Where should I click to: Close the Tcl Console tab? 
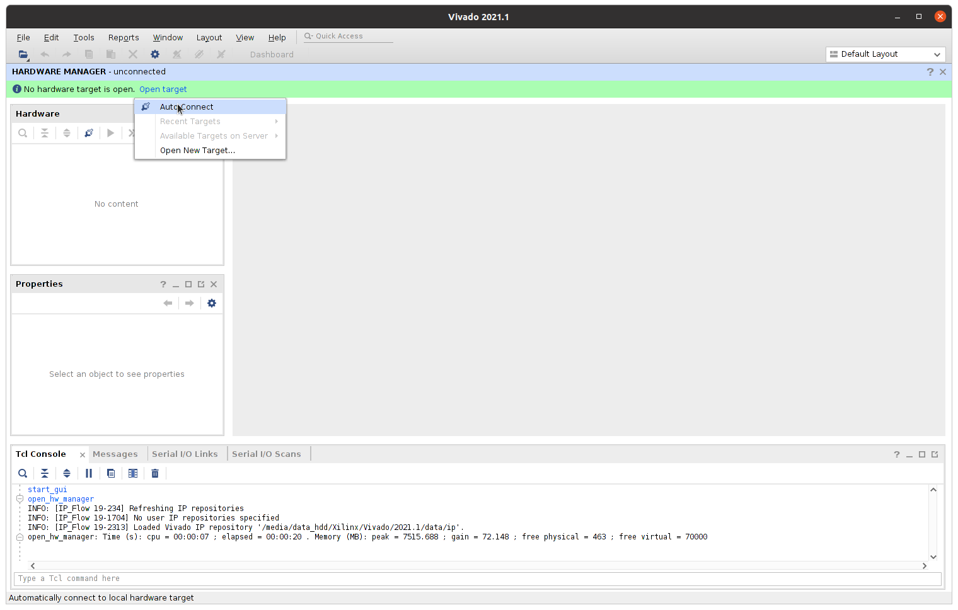point(83,455)
